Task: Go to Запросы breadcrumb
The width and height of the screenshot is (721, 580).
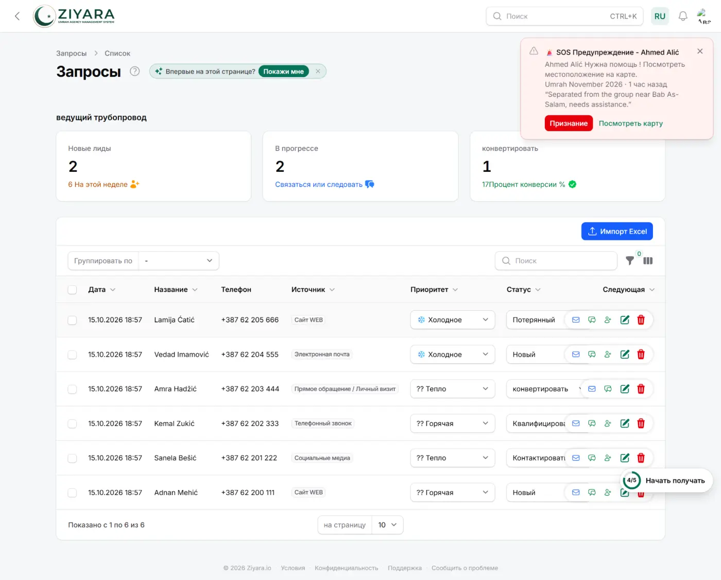Action: [x=71, y=54]
